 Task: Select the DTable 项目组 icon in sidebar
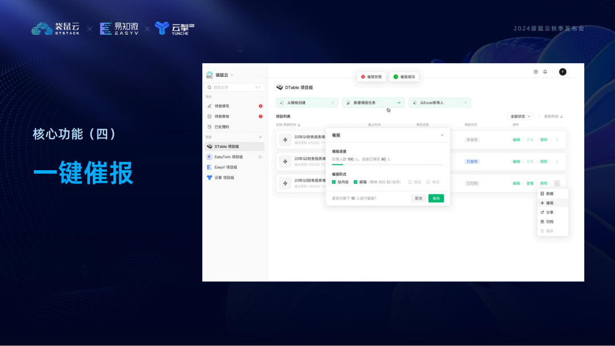[x=210, y=146]
